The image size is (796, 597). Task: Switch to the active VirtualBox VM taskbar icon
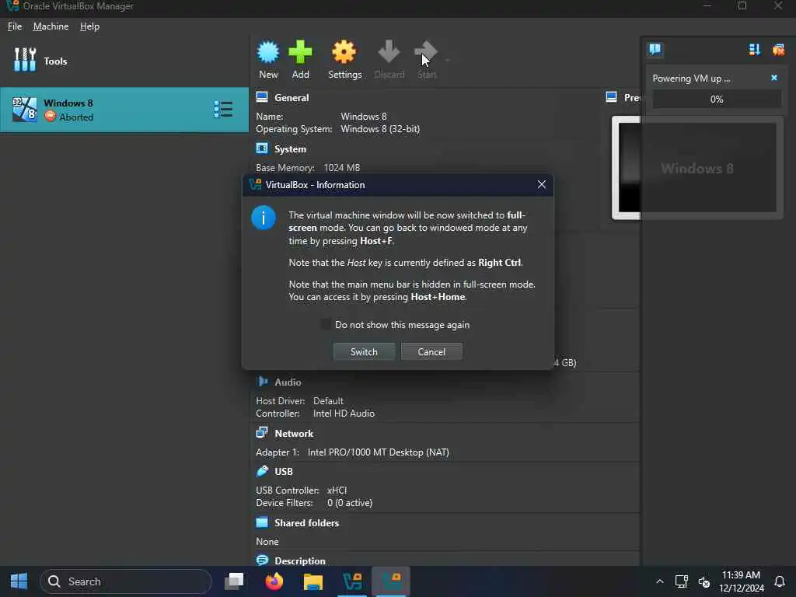pyautogui.click(x=392, y=581)
